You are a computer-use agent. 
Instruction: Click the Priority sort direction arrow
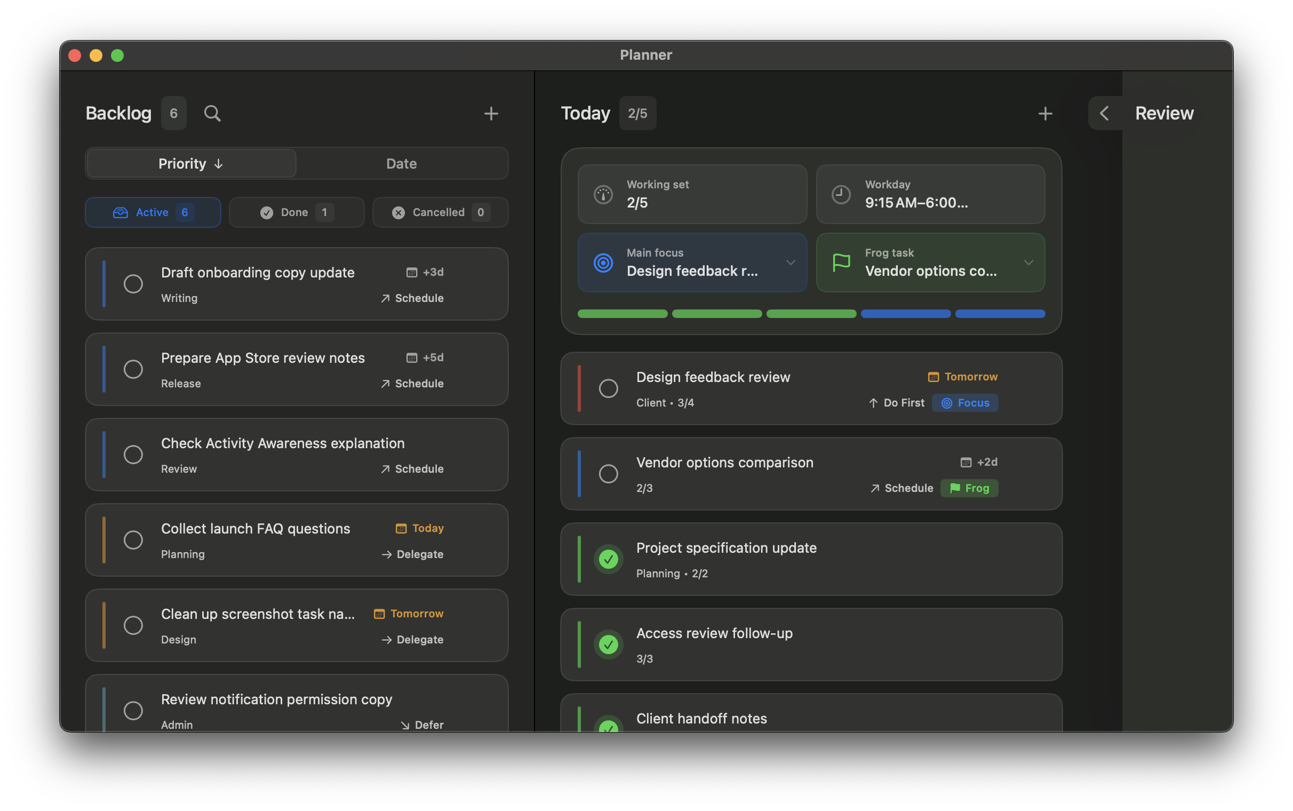coord(218,164)
